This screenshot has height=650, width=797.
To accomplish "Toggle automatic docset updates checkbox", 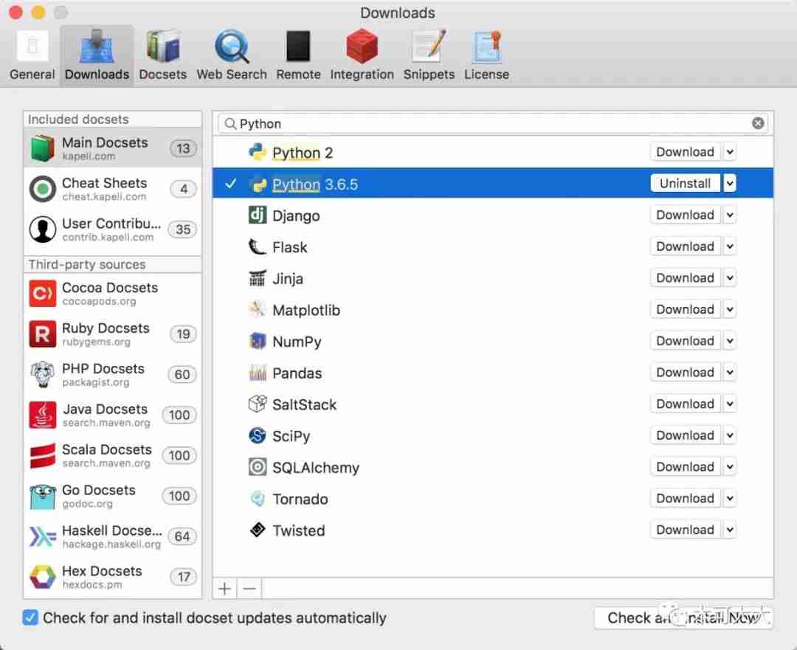I will (30, 618).
